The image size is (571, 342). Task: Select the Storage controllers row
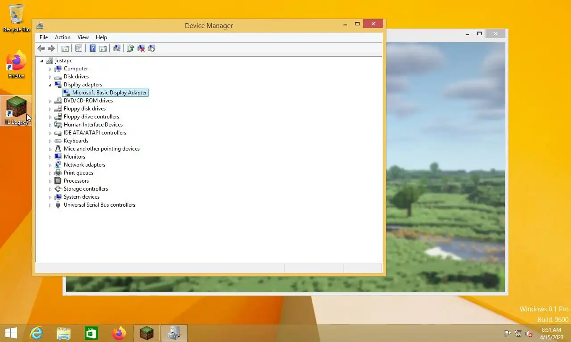click(x=86, y=189)
